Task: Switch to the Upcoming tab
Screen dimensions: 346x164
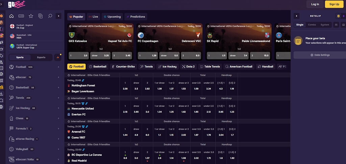Action: [112, 17]
